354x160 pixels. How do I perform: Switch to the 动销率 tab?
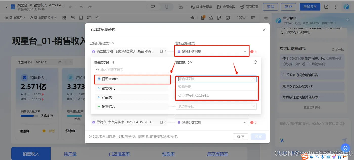coord(168,153)
